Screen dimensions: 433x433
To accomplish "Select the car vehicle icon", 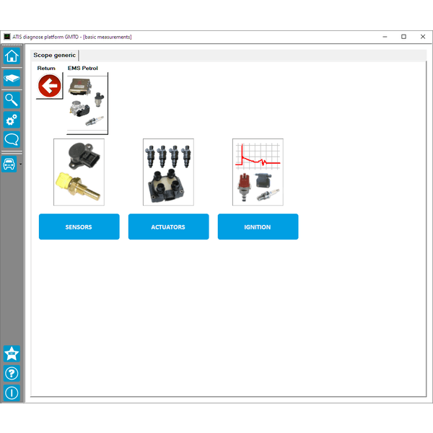I will pyautogui.click(x=10, y=164).
